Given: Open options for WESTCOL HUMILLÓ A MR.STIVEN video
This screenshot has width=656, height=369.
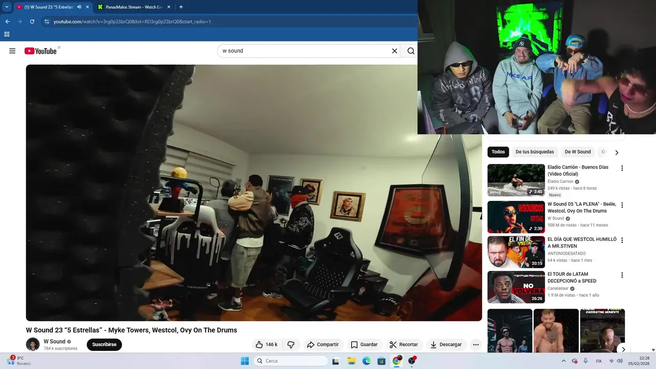Looking at the screenshot, I should [x=622, y=240].
